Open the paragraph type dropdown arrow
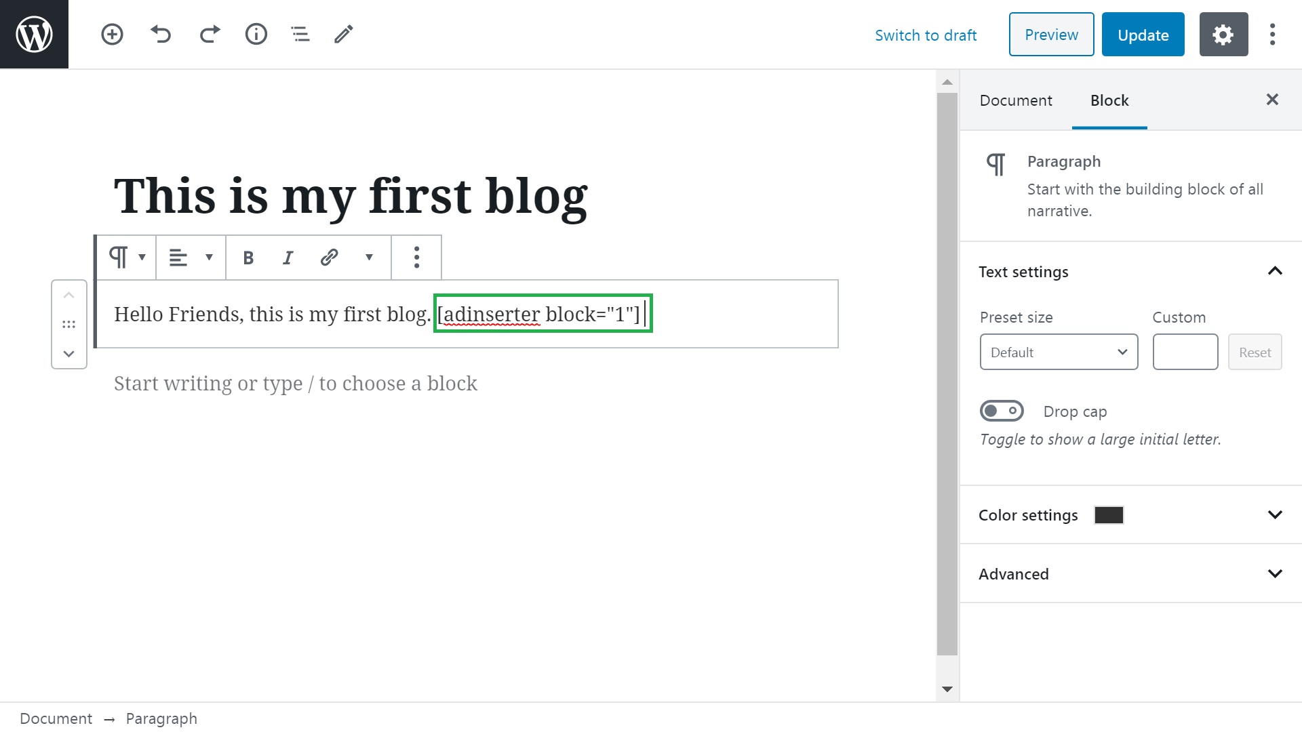 point(142,258)
